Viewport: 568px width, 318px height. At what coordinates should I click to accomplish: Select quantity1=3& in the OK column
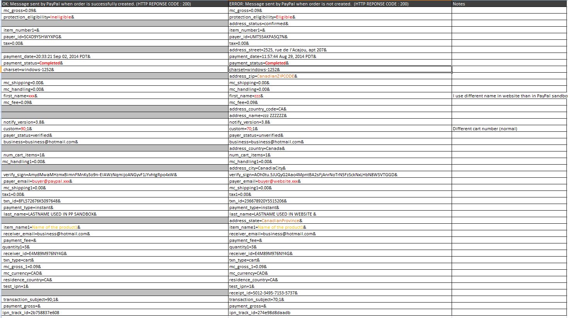[115, 247]
